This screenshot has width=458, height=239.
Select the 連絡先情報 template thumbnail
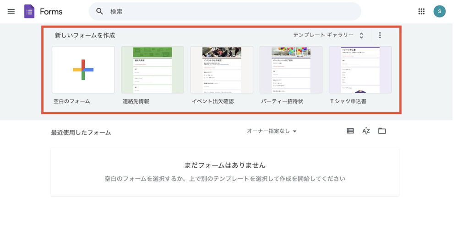click(153, 70)
